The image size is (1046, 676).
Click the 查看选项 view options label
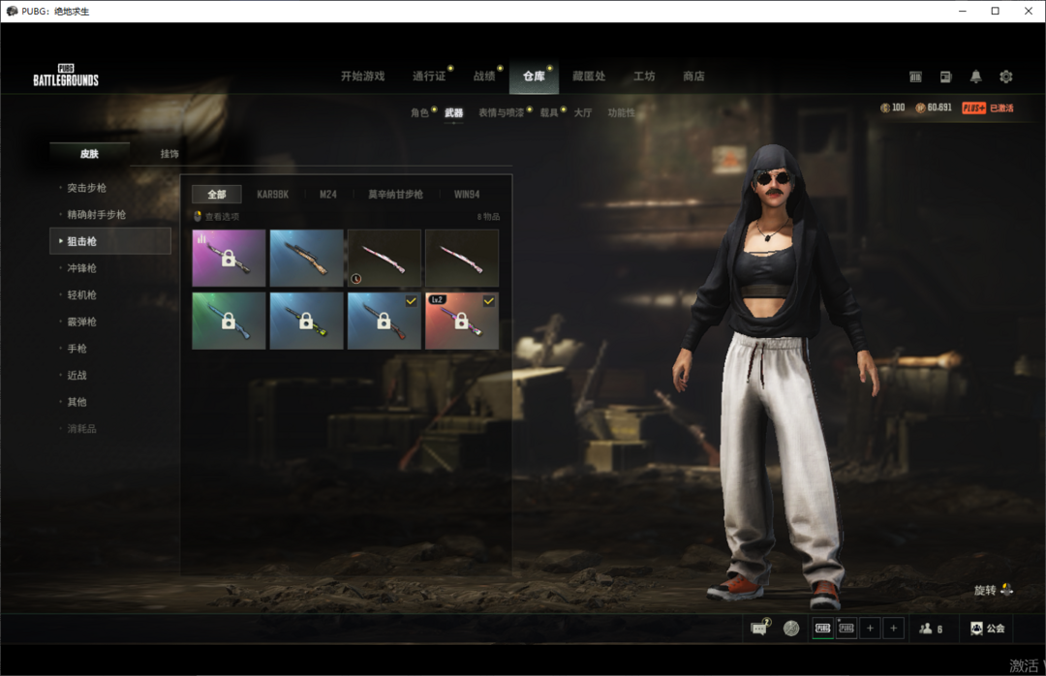(222, 216)
